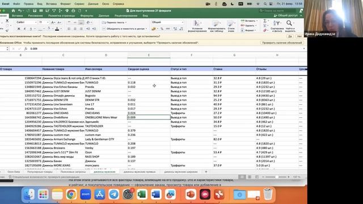The height and width of the screenshot is (204, 363).
Task: Click Decrease font size icon
Action: 59,22
